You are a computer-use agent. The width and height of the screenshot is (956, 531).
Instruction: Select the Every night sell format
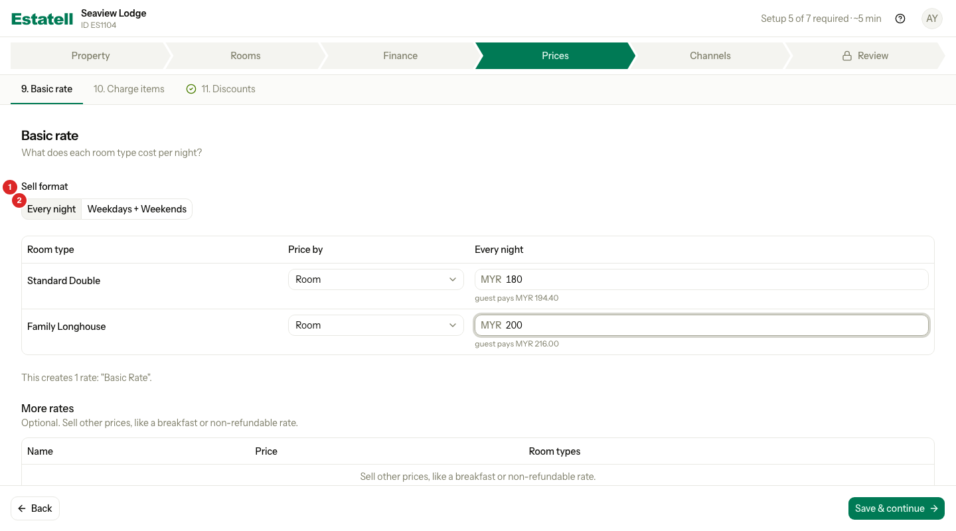pyautogui.click(x=52, y=209)
